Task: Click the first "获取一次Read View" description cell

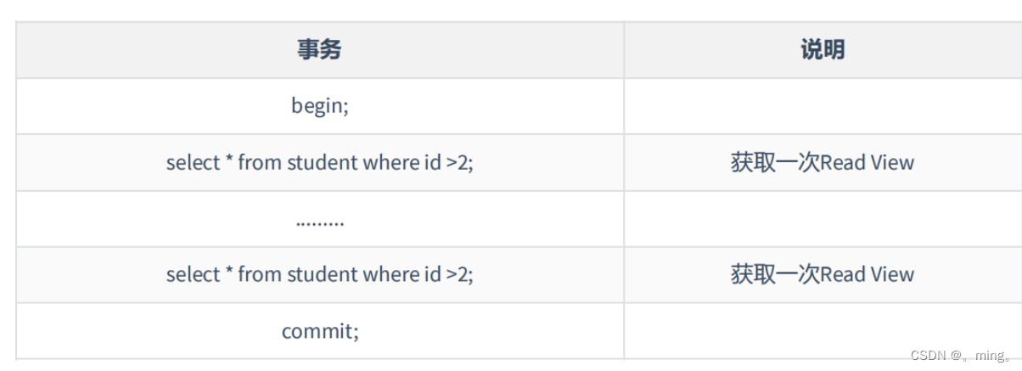Action: [822, 162]
